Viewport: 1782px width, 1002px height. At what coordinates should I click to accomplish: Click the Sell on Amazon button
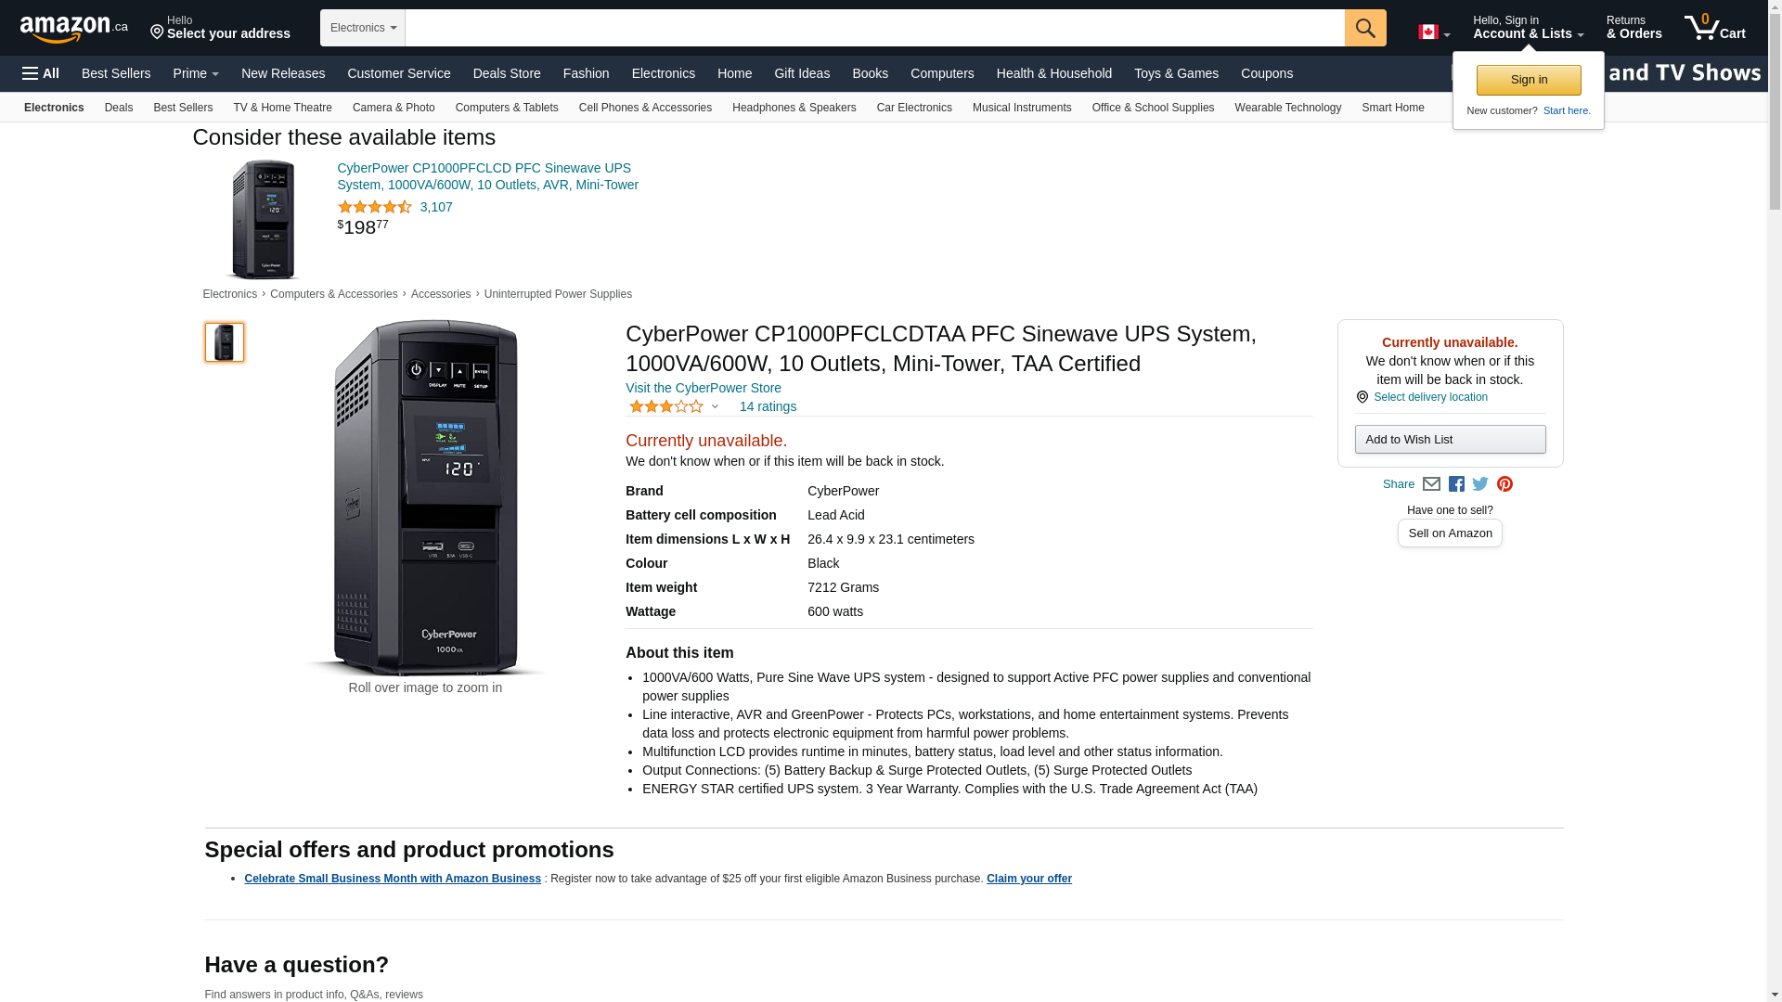coord(1450,533)
